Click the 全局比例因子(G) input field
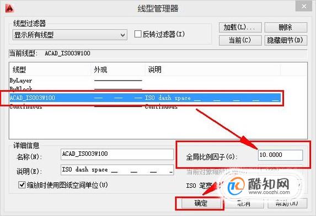The image size is (316, 216). (280, 155)
